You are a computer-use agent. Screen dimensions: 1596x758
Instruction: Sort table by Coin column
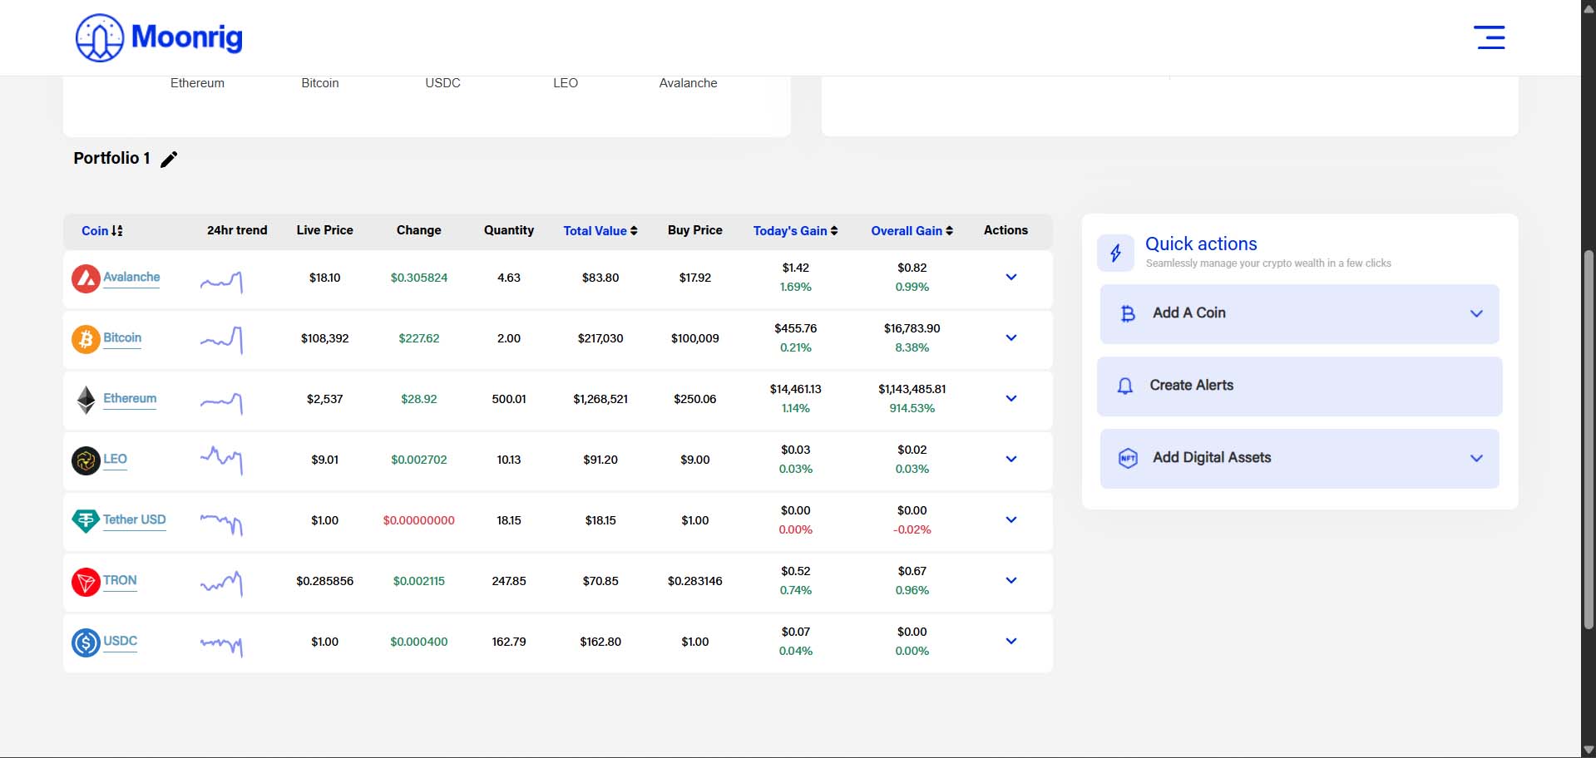pyautogui.click(x=102, y=231)
